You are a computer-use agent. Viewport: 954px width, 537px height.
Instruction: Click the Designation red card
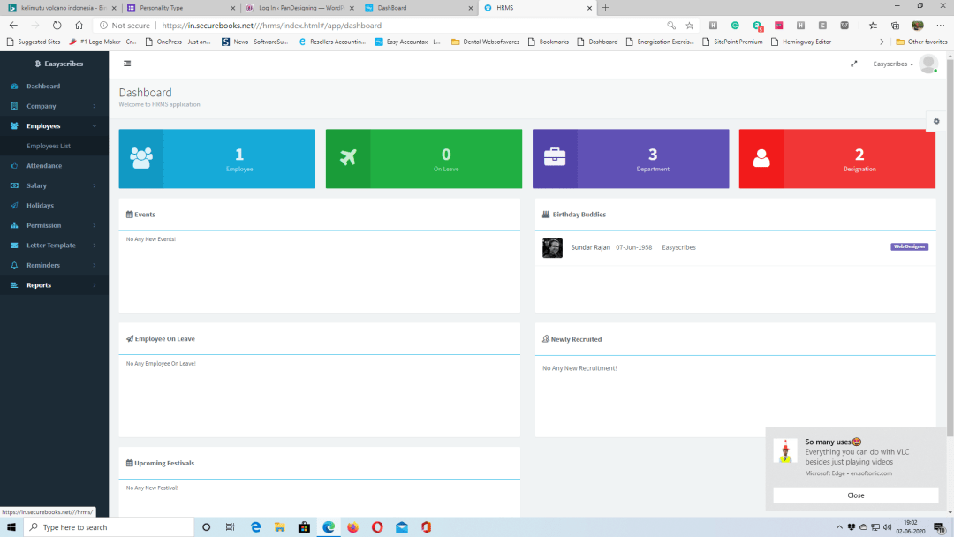click(x=837, y=159)
